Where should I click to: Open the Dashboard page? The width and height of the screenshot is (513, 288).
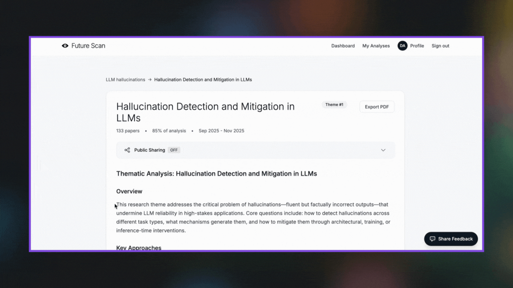click(x=343, y=46)
